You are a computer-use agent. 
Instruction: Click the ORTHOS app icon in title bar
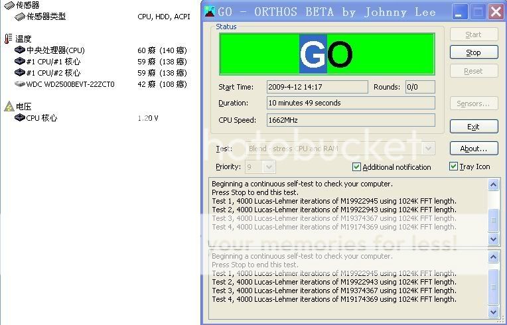210,12
